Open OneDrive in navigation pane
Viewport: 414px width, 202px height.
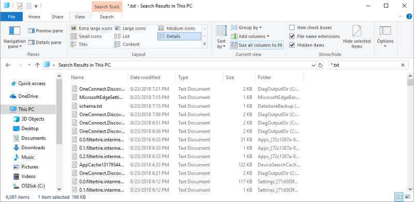coord(24,96)
